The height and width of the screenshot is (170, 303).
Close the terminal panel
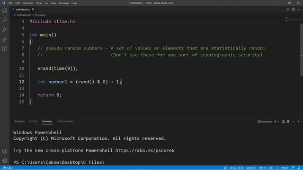click(x=298, y=122)
